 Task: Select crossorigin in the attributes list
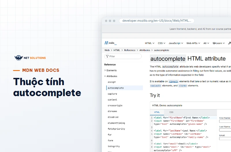(x=115, y=105)
